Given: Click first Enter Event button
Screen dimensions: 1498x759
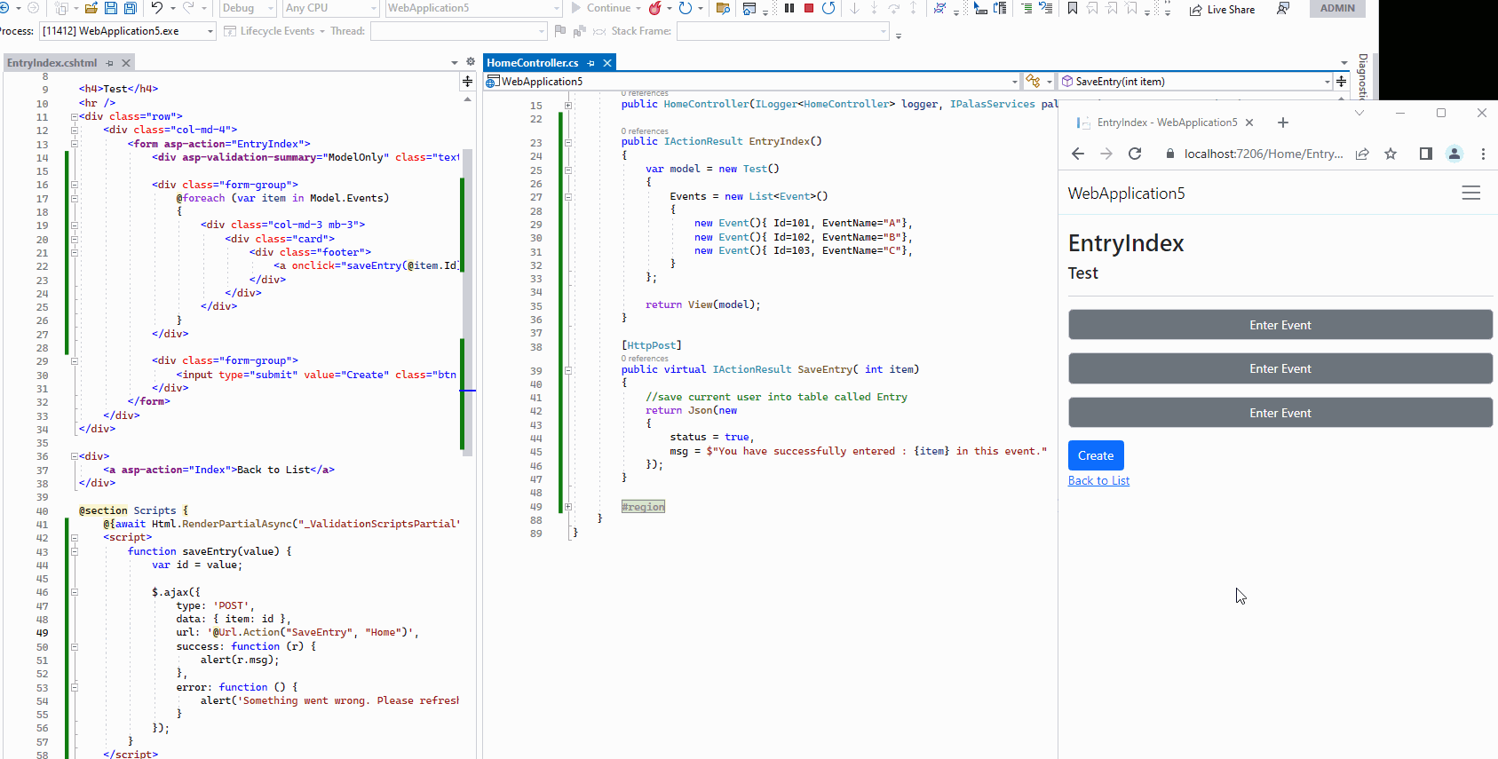Looking at the screenshot, I should (1280, 325).
